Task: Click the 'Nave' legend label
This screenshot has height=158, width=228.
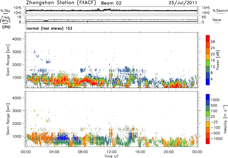Action: click(217, 20)
